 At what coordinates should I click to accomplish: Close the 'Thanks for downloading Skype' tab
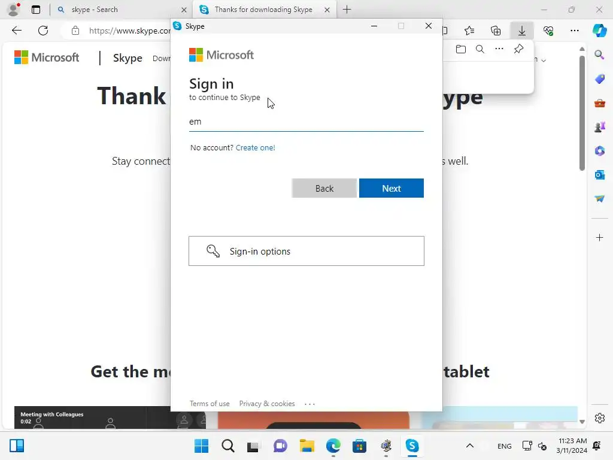327,10
